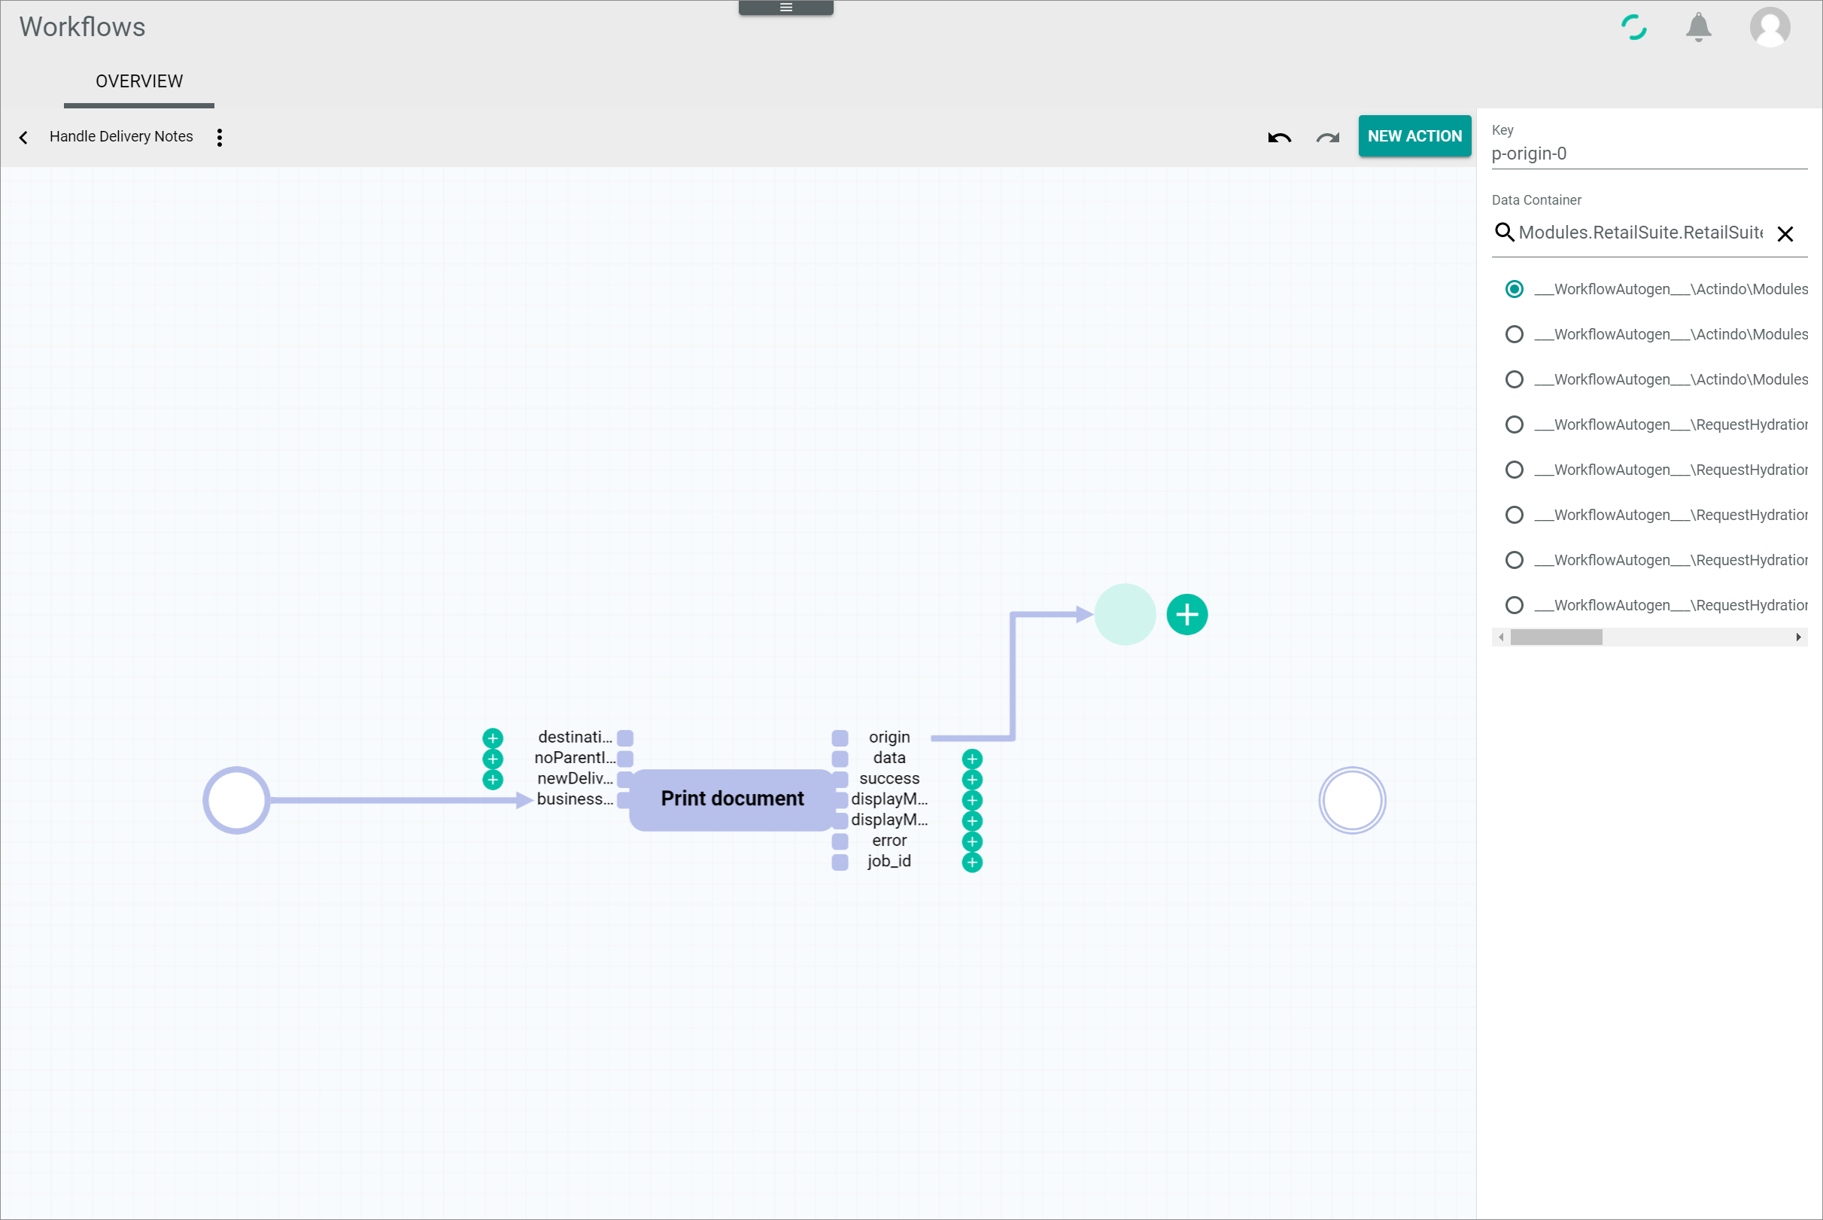Click the NEW ACTION button
Image resolution: width=1823 pixels, height=1220 pixels.
1414,136
